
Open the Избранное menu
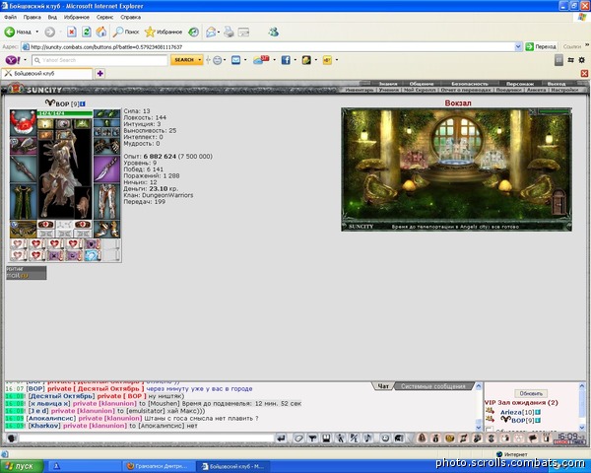(77, 17)
